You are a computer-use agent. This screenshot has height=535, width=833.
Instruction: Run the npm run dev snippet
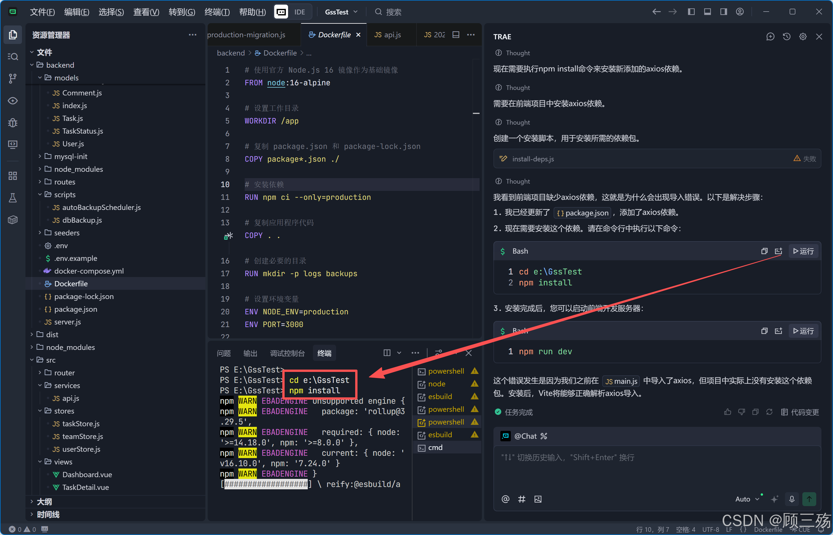coord(803,331)
